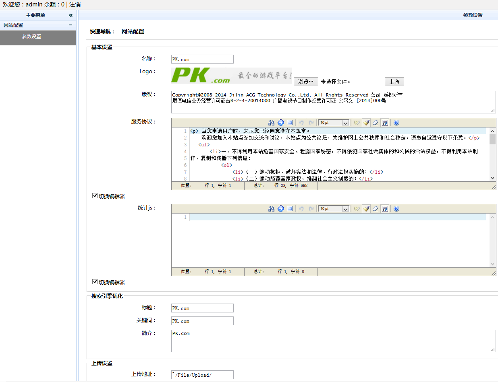The image size is (498, 382).
Task: Focus the 标题 SEO title field
Action: coord(202,308)
